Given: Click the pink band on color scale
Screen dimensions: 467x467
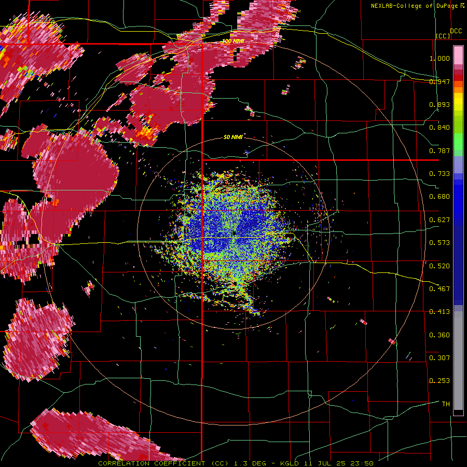Looking at the screenshot, I should click(458, 55).
